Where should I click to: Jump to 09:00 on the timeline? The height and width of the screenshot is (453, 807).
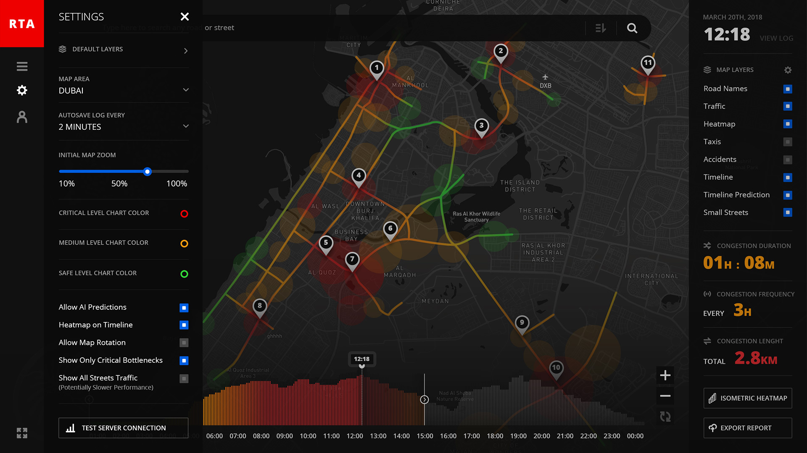285,436
